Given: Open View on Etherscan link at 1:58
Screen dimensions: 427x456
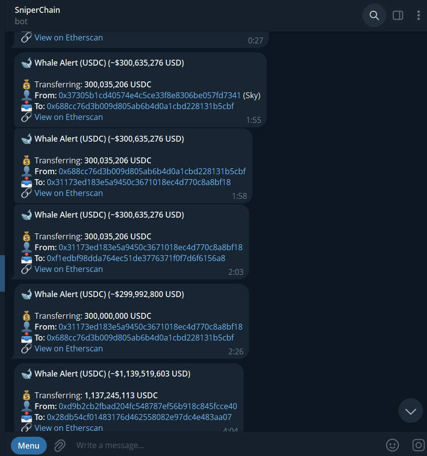Looking at the screenshot, I should click(69, 193).
